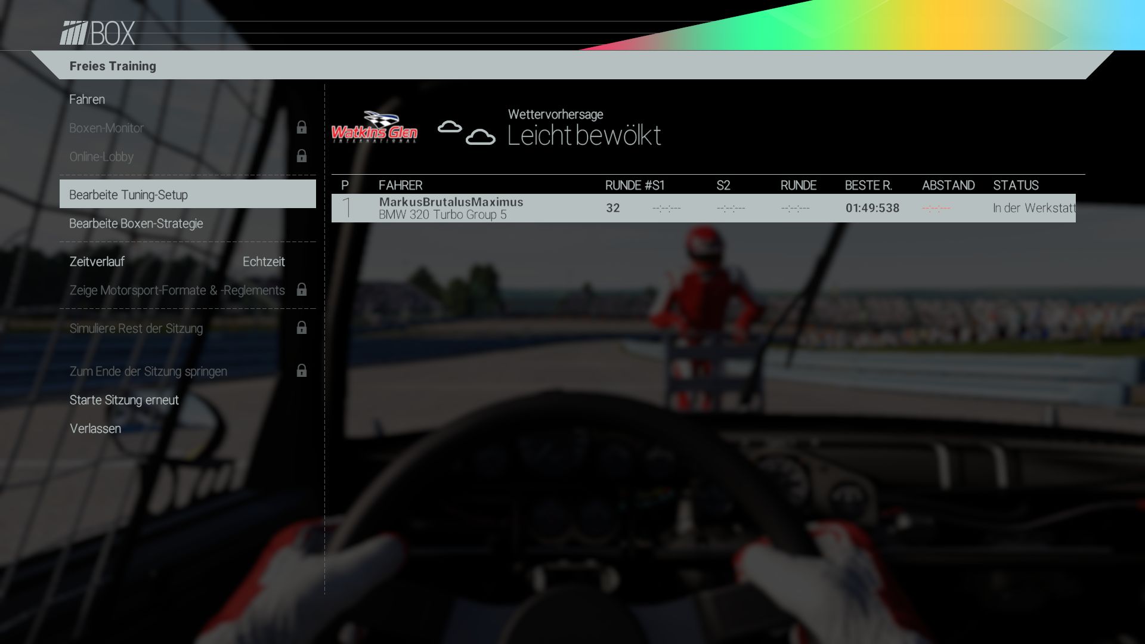
Task: Click the RUNDE # column header
Action: 627,185
